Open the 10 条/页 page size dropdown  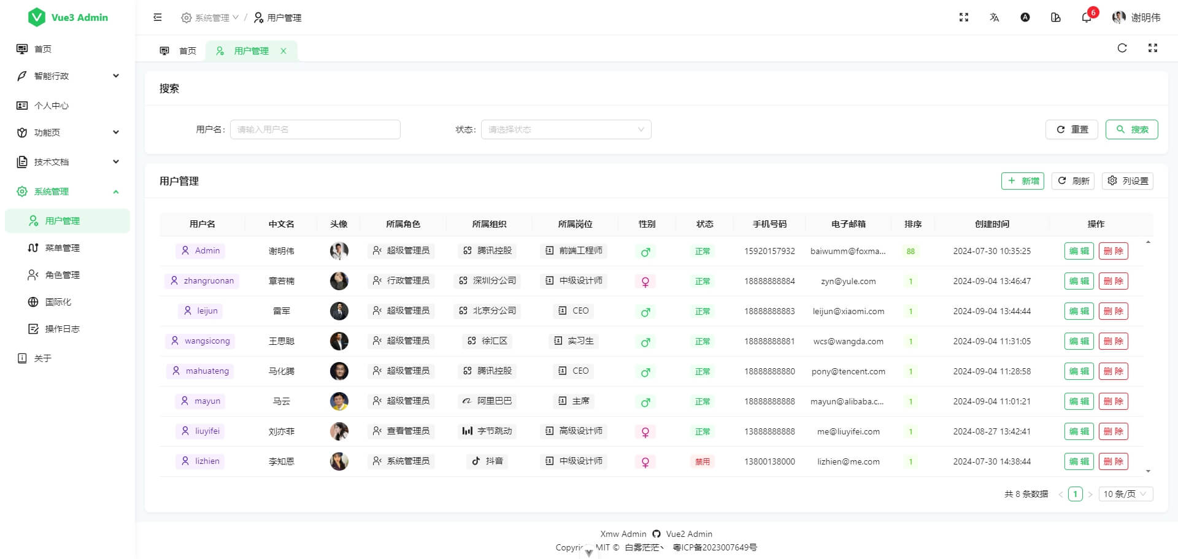click(1125, 494)
